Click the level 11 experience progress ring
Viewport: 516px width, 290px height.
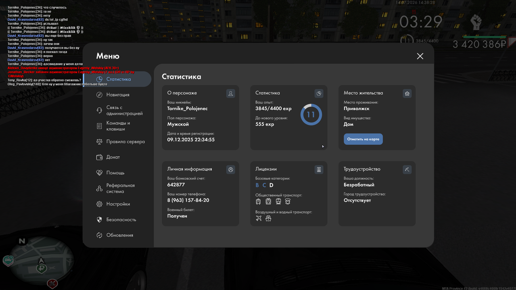tap(311, 115)
